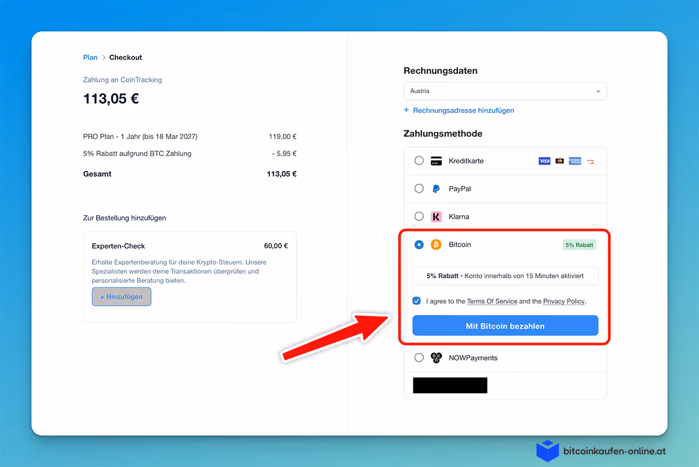
Task: Click the 5% Rabatt aufgrund BTC Zahlung line
Action: pos(137,154)
